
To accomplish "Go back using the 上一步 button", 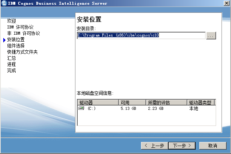I will [154, 146].
